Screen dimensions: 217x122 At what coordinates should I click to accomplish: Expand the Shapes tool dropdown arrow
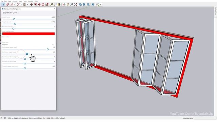click(x=27, y=4)
